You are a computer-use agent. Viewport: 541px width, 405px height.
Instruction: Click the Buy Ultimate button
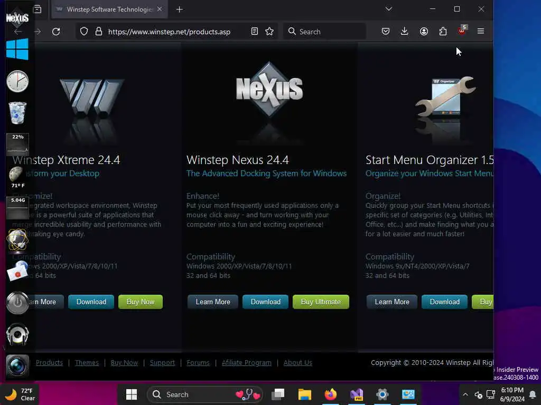click(x=321, y=302)
